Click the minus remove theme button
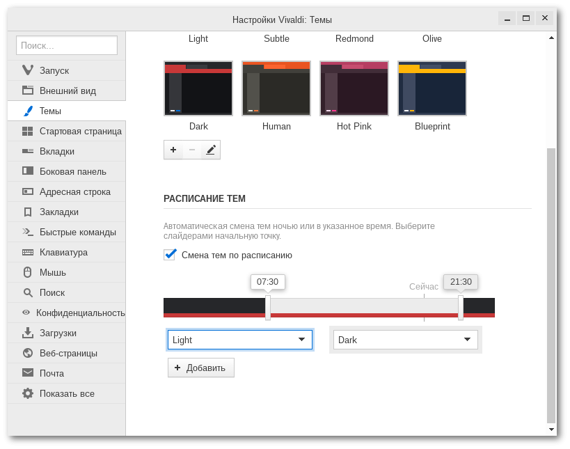This screenshot has width=570, height=449. [192, 150]
